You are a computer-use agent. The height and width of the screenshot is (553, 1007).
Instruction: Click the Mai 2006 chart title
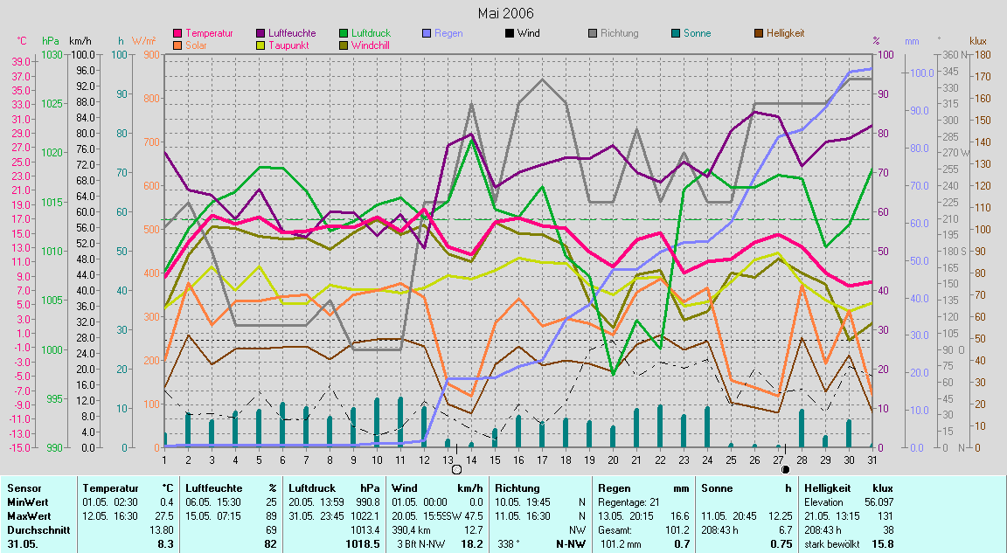tap(505, 13)
